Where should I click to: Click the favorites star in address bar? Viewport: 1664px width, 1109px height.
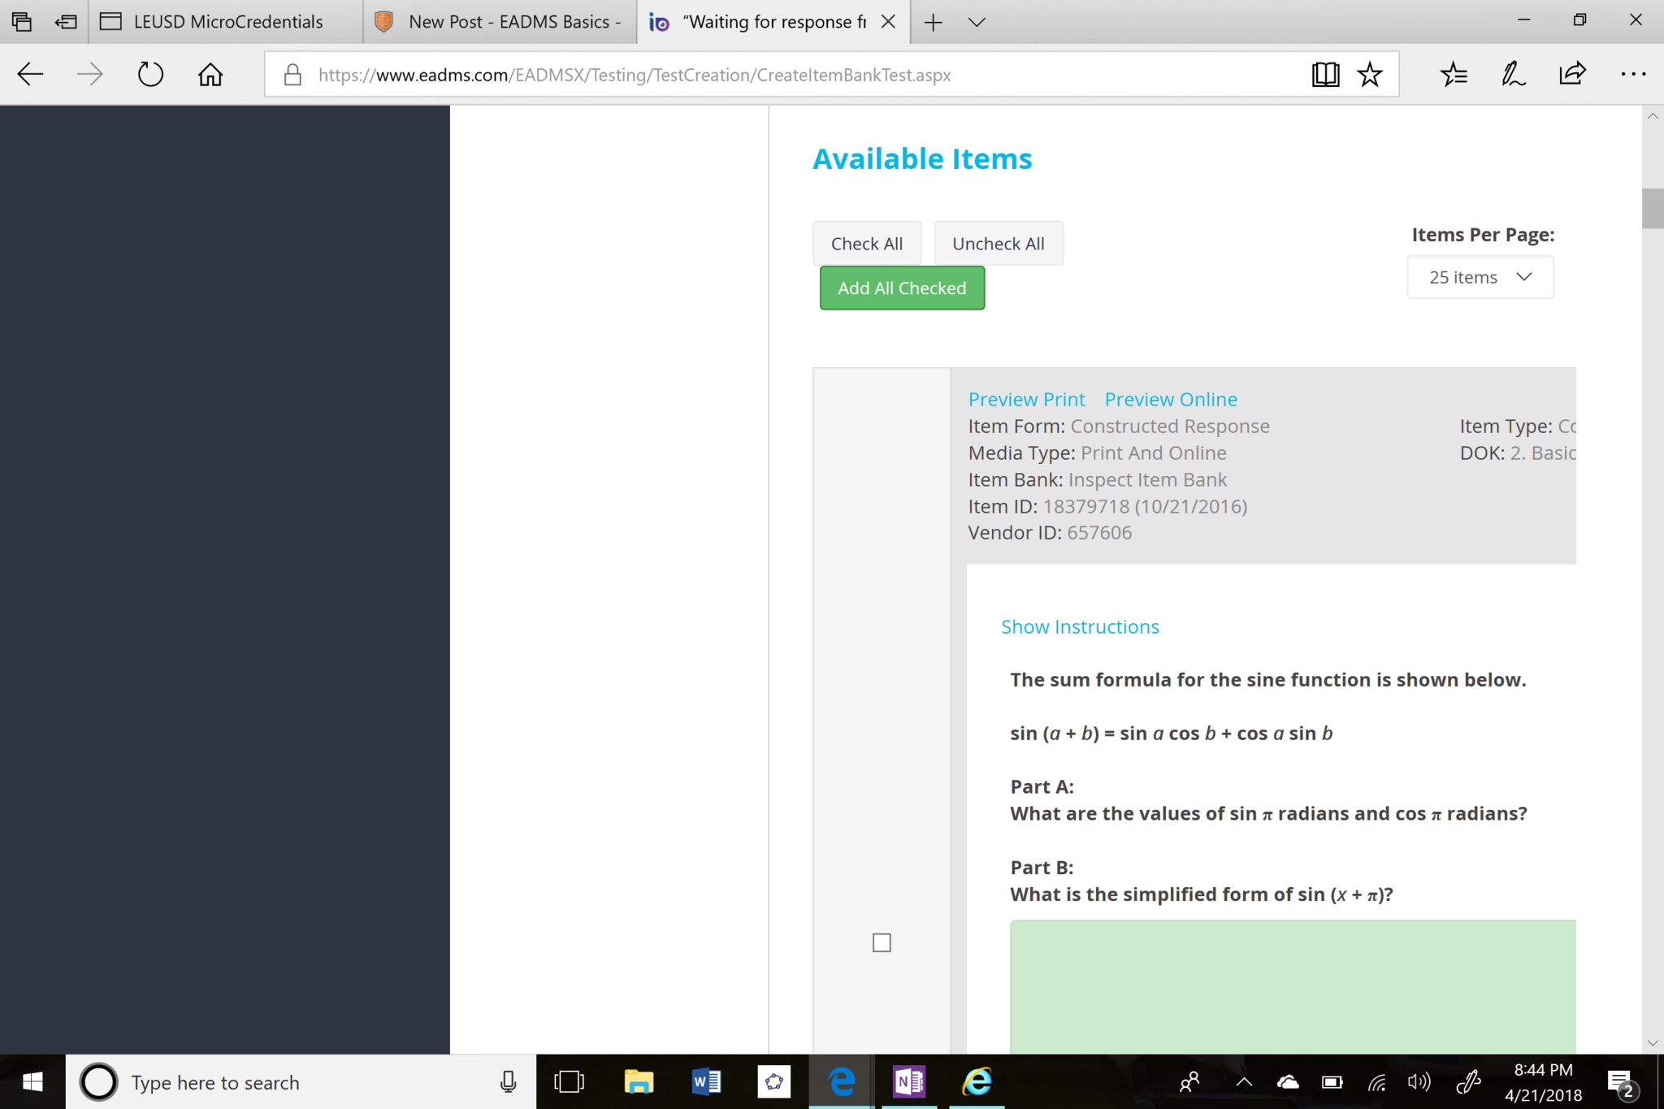[1370, 75]
